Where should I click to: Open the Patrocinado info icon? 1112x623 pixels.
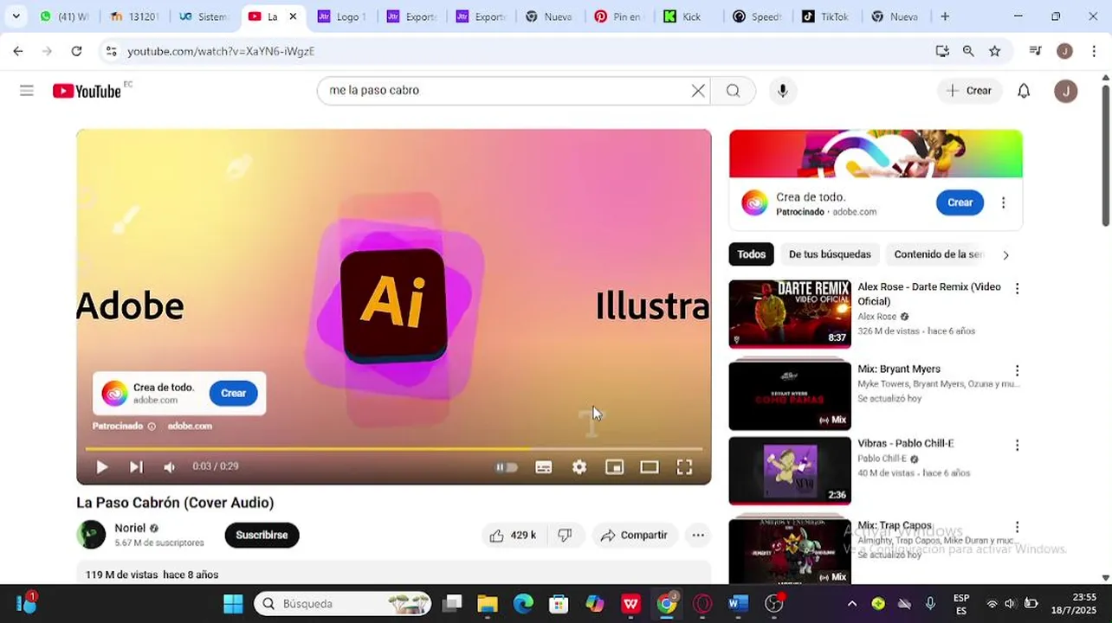click(x=152, y=426)
